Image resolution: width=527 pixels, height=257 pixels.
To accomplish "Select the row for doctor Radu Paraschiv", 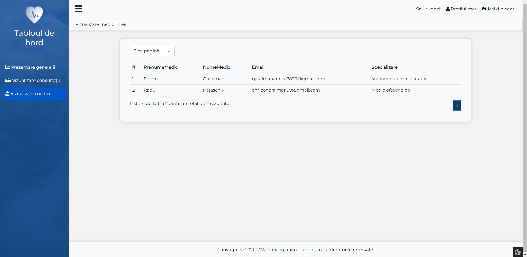I will coord(247,90).
